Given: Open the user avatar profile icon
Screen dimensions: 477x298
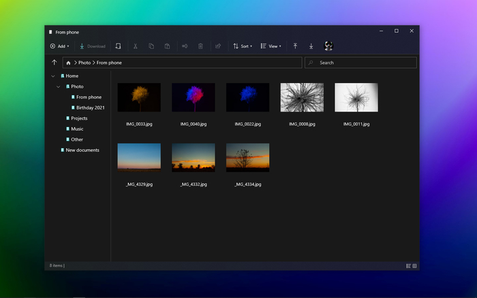Looking at the screenshot, I should pyautogui.click(x=328, y=46).
